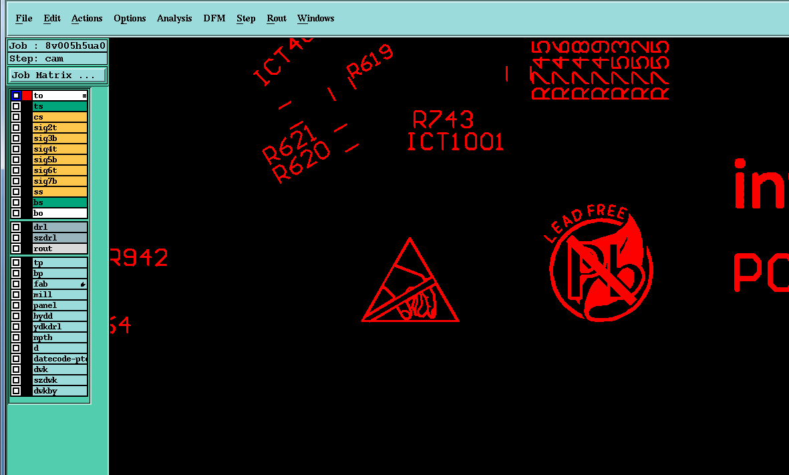Select the sig5b layer name

click(60, 160)
